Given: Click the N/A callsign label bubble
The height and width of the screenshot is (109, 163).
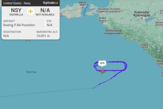Looking at the screenshot, I should pos(102,63).
